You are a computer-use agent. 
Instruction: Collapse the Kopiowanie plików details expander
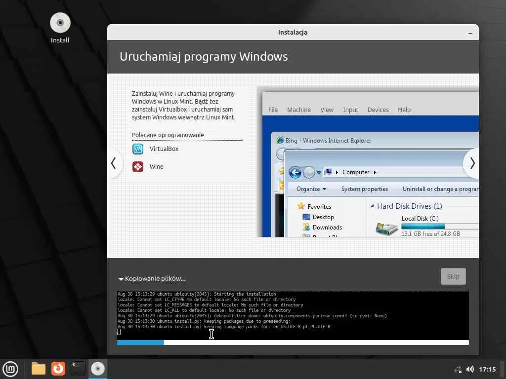pos(121,279)
